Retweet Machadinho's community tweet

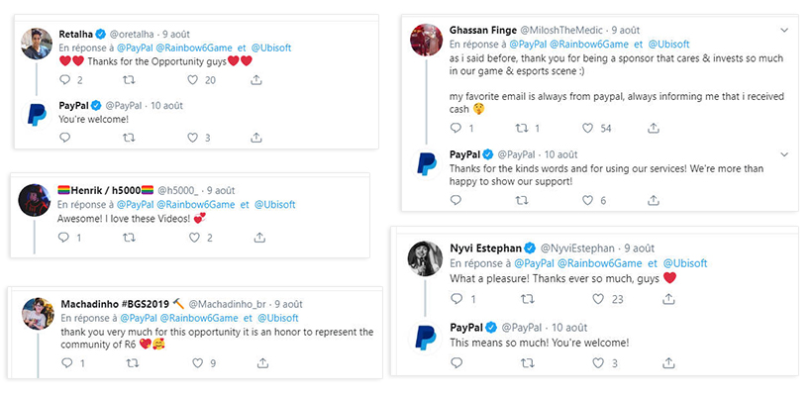(x=130, y=363)
